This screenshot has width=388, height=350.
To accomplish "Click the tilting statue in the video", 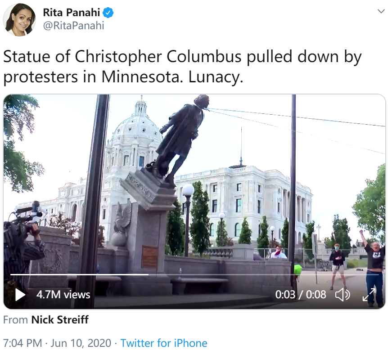I will tap(179, 138).
